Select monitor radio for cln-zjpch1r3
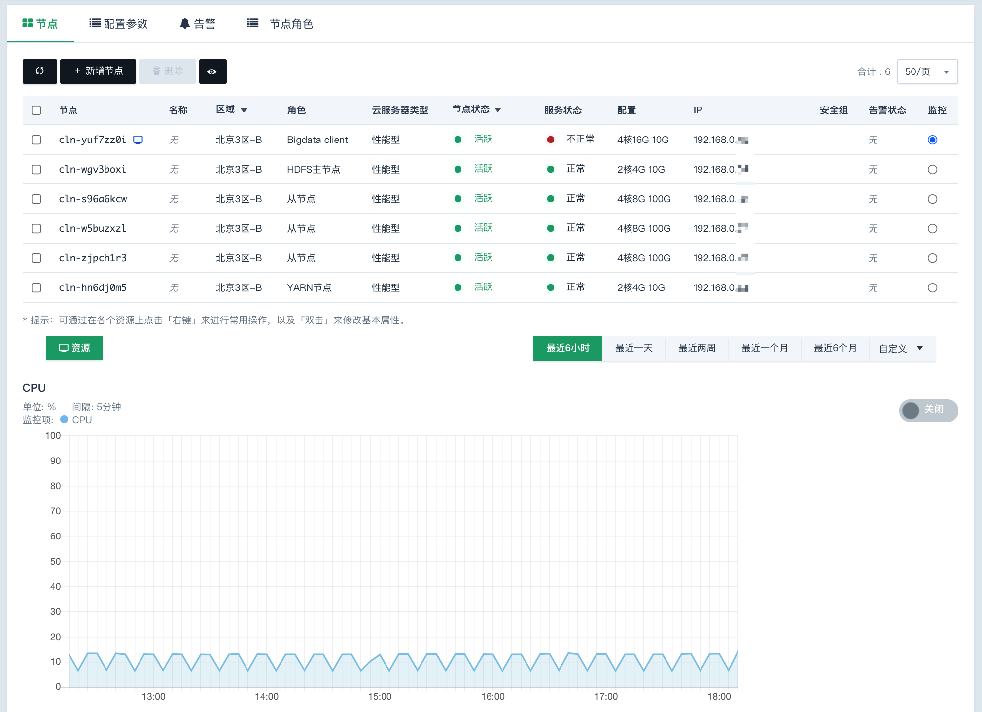Viewport: 982px width, 712px height. (932, 258)
